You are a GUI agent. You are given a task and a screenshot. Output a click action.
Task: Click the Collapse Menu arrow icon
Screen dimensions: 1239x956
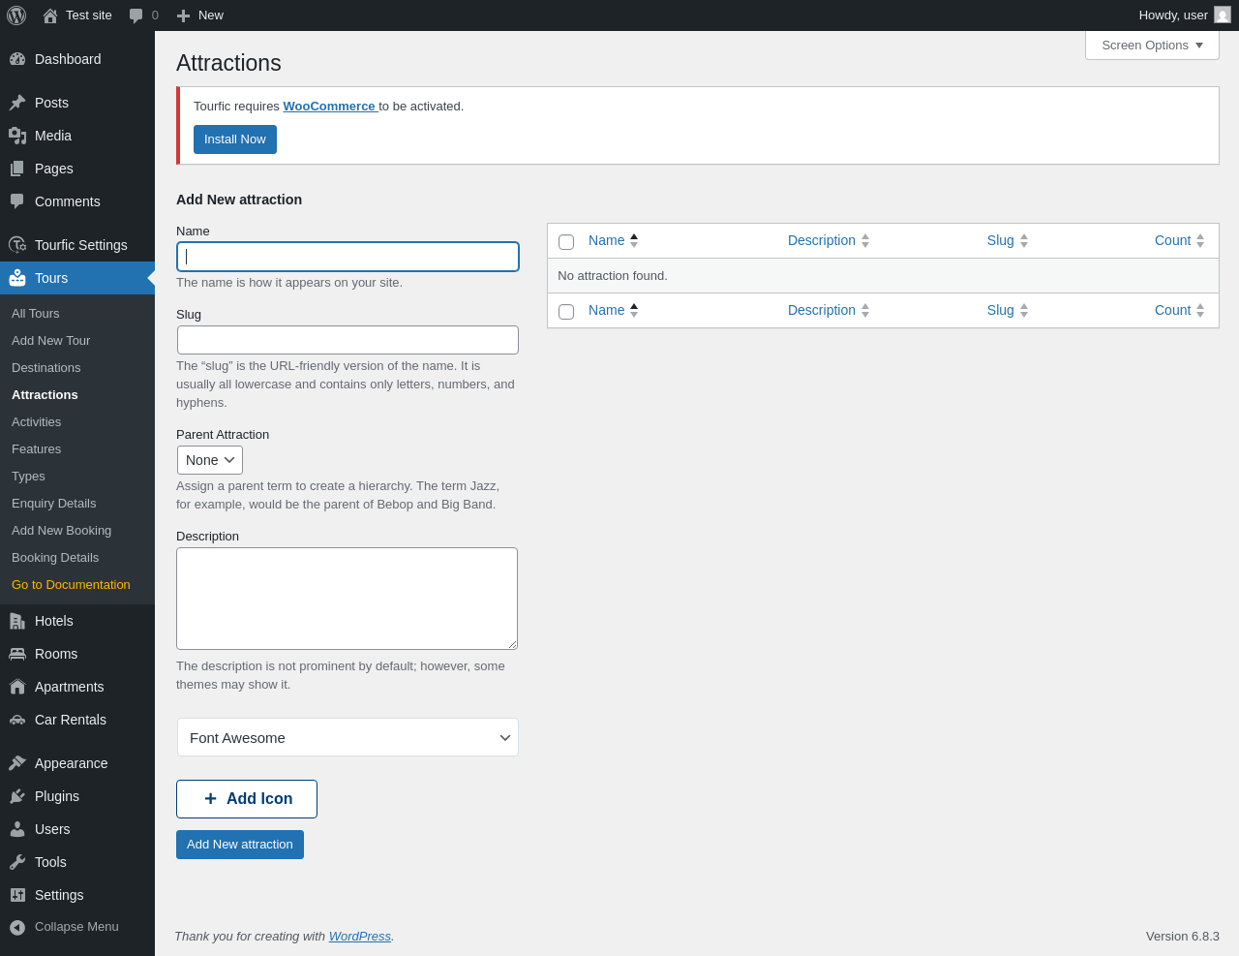coord(17,927)
